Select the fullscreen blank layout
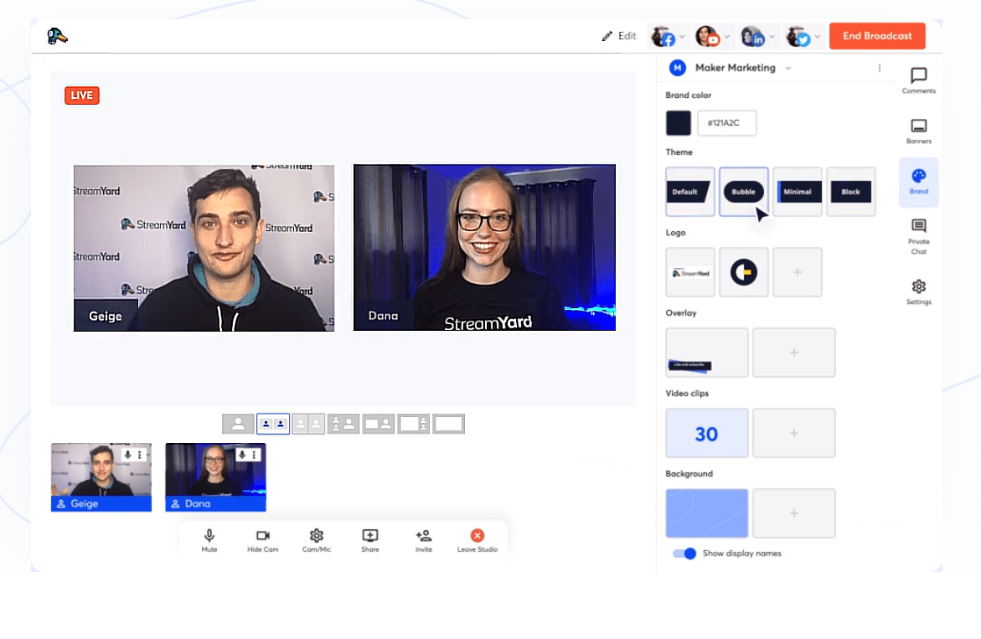 (448, 424)
